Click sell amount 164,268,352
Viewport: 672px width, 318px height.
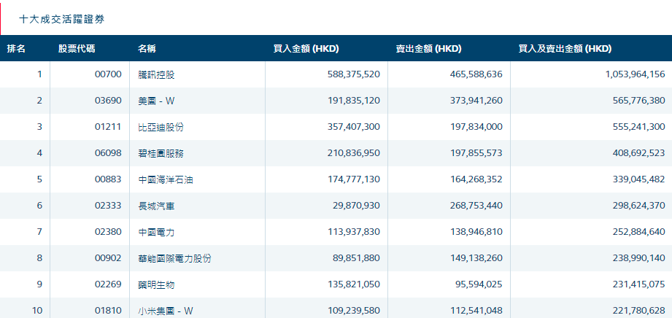[x=476, y=179]
